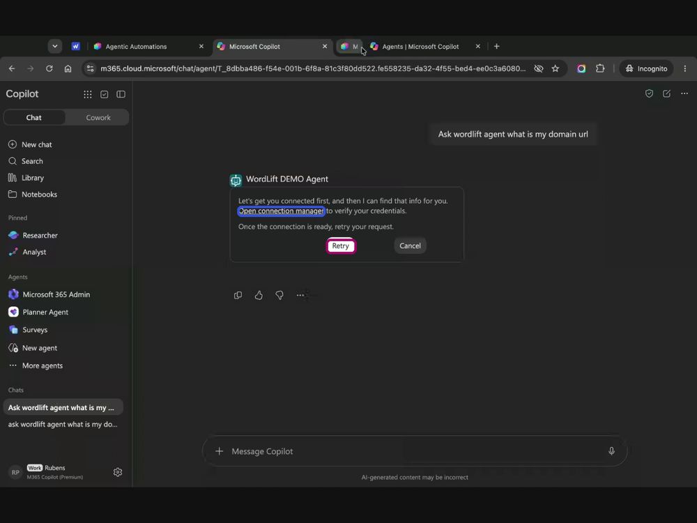Open chat 'ask wordlift agent what is my do...'
The width and height of the screenshot is (697, 523).
pos(63,424)
